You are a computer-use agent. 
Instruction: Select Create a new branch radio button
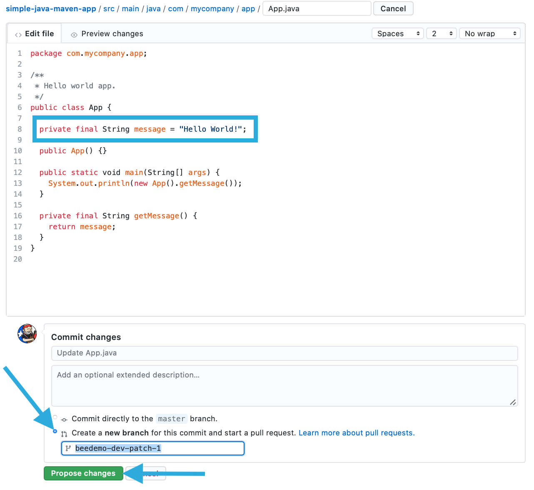(x=55, y=431)
